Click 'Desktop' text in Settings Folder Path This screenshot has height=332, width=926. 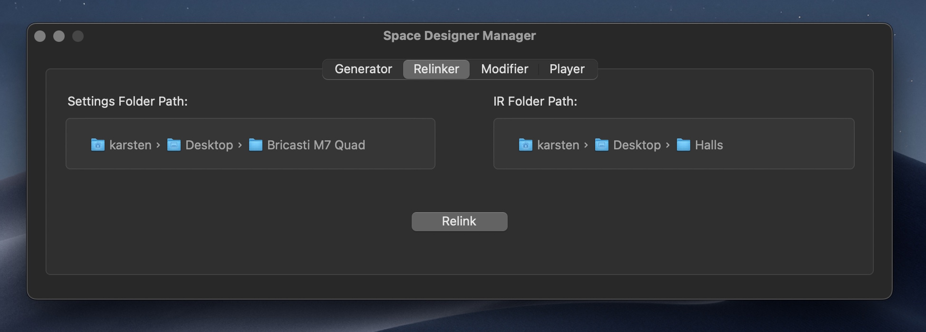coord(209,145)
